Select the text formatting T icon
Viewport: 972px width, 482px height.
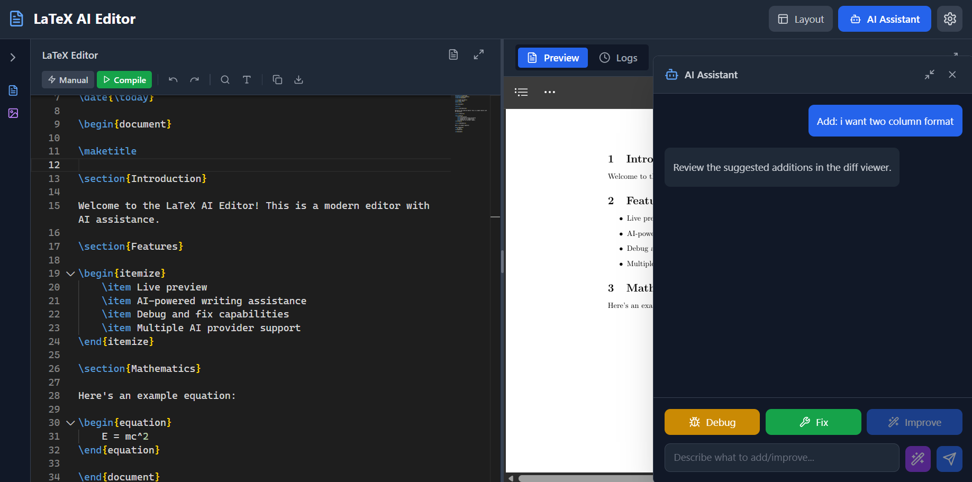pyautogui.click(x=247, y=79)
